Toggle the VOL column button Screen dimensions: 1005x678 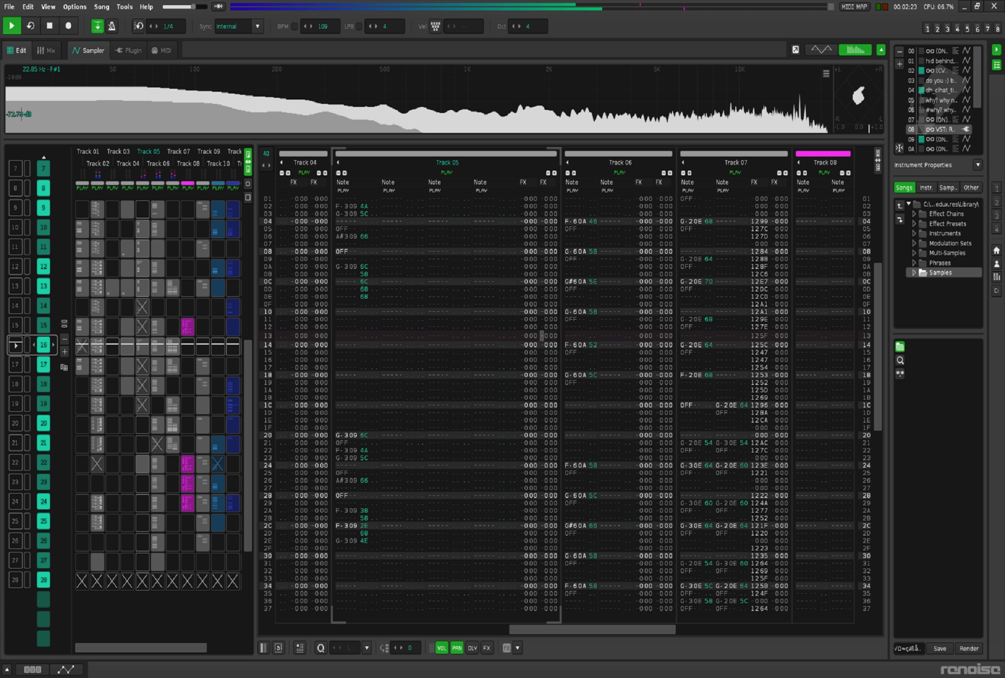coord(441,648)
